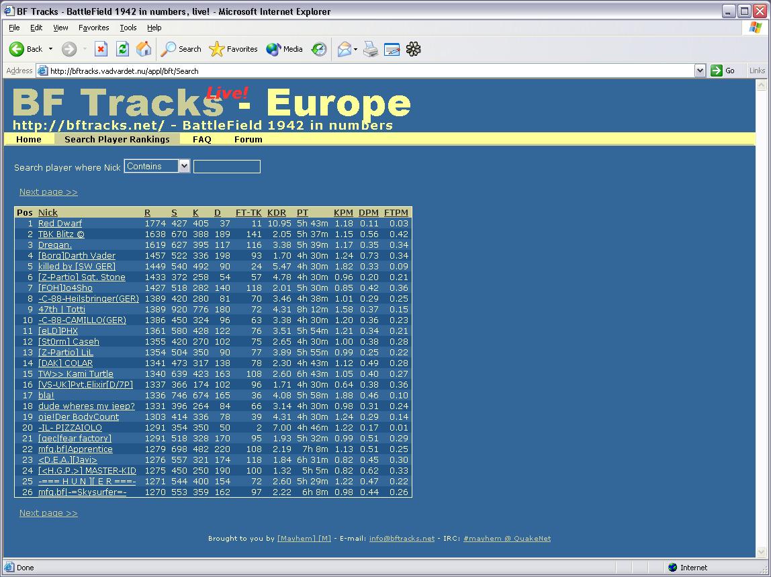Click the nick search text field
This screenshot has height=577, width=771.
pyautogui.click(x=227, y=167)
